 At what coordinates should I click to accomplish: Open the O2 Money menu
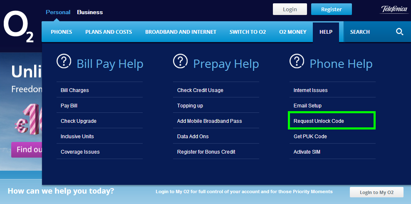292,32
